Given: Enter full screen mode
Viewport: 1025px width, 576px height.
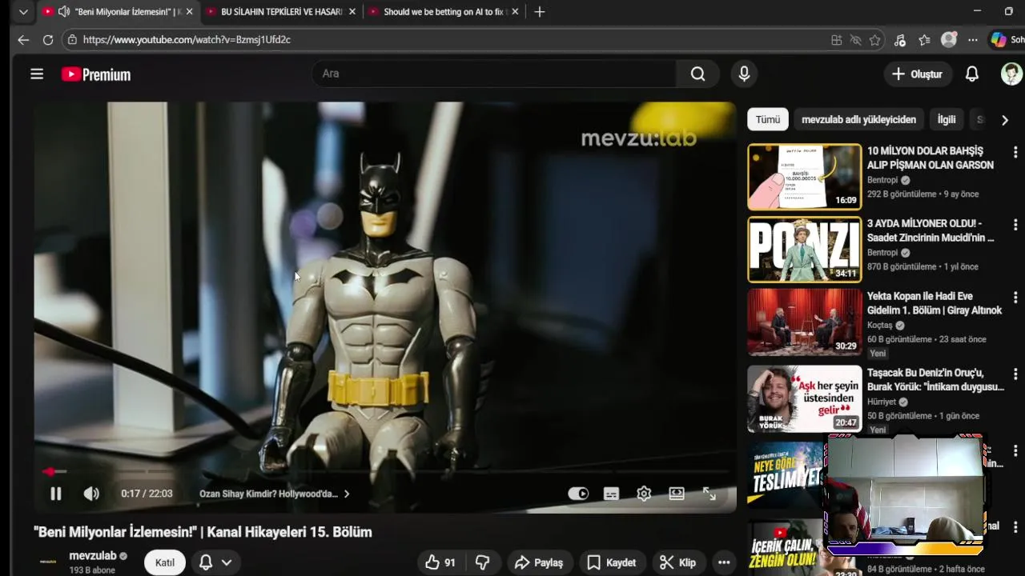Looking at the screenshot, I should (709, 494).
